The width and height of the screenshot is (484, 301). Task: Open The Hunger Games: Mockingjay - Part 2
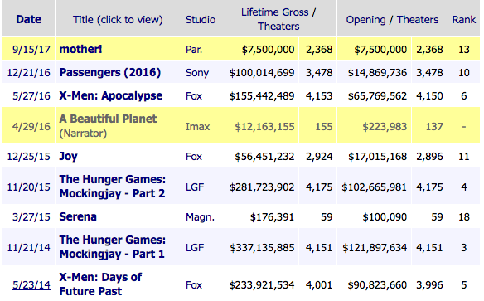click(x=113, y=187)
